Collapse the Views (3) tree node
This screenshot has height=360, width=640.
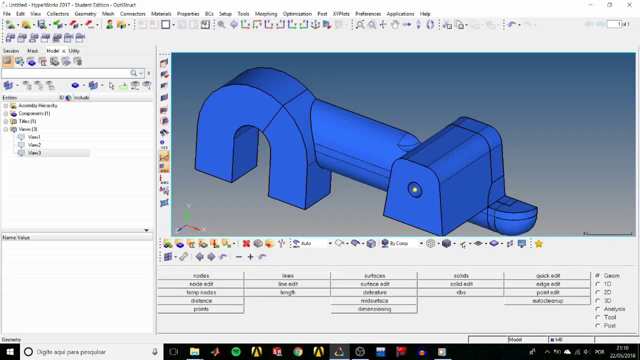(x=5, y=129)
